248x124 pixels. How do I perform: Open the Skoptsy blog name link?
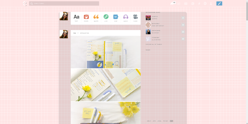[x=155, y=17]
